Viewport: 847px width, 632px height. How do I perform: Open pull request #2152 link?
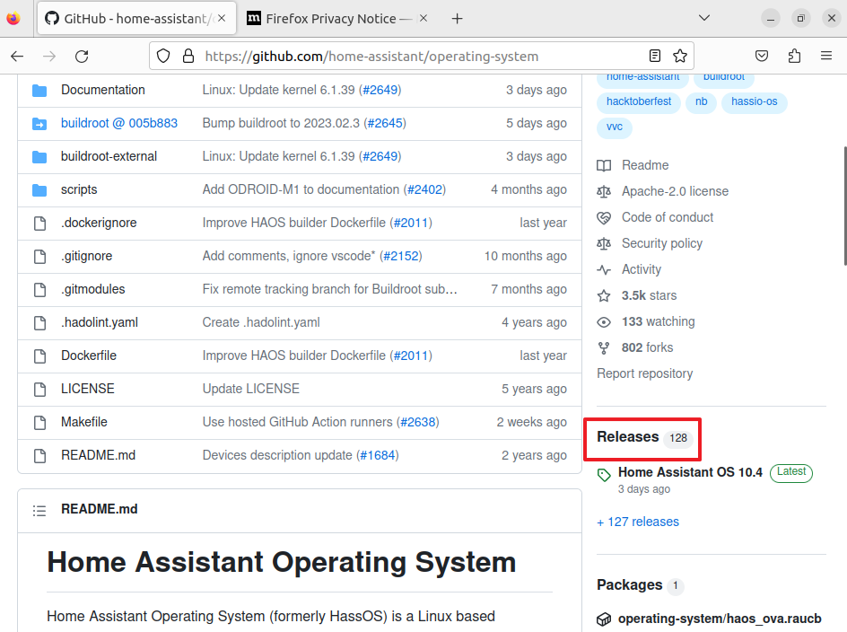(x=401, y=256)
